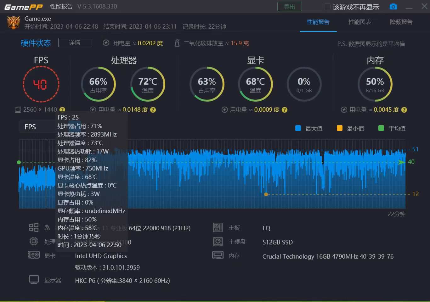Viewport: 430px width, 302px height.
Task: Click the 512GB SSD text
Action: pos(278,242)
